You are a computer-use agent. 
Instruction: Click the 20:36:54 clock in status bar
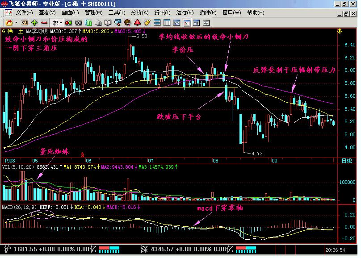[335, 250]
